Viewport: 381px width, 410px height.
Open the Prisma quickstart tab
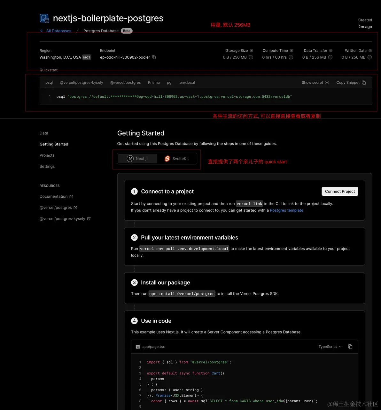(x=154, y=83)
